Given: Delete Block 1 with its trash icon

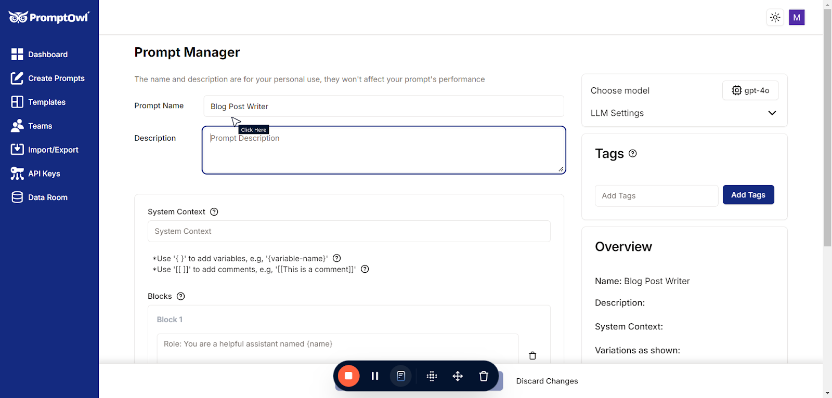Looking at the screenshot, I should pos(532,355).
